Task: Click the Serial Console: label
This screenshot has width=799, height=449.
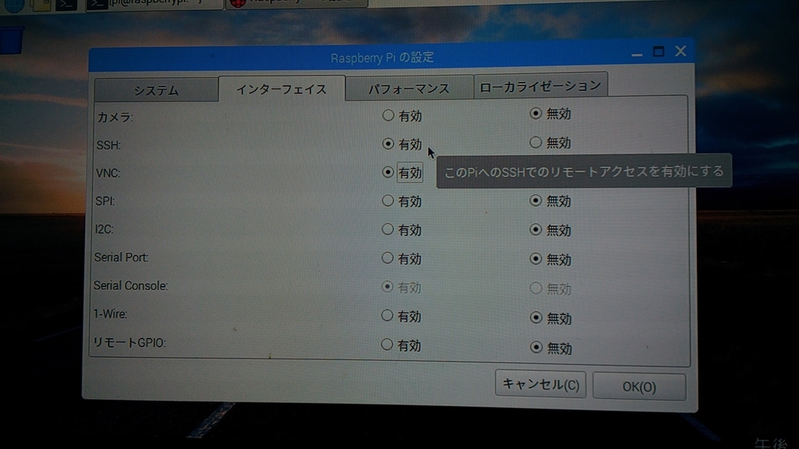Action: [x=130, y=285]
